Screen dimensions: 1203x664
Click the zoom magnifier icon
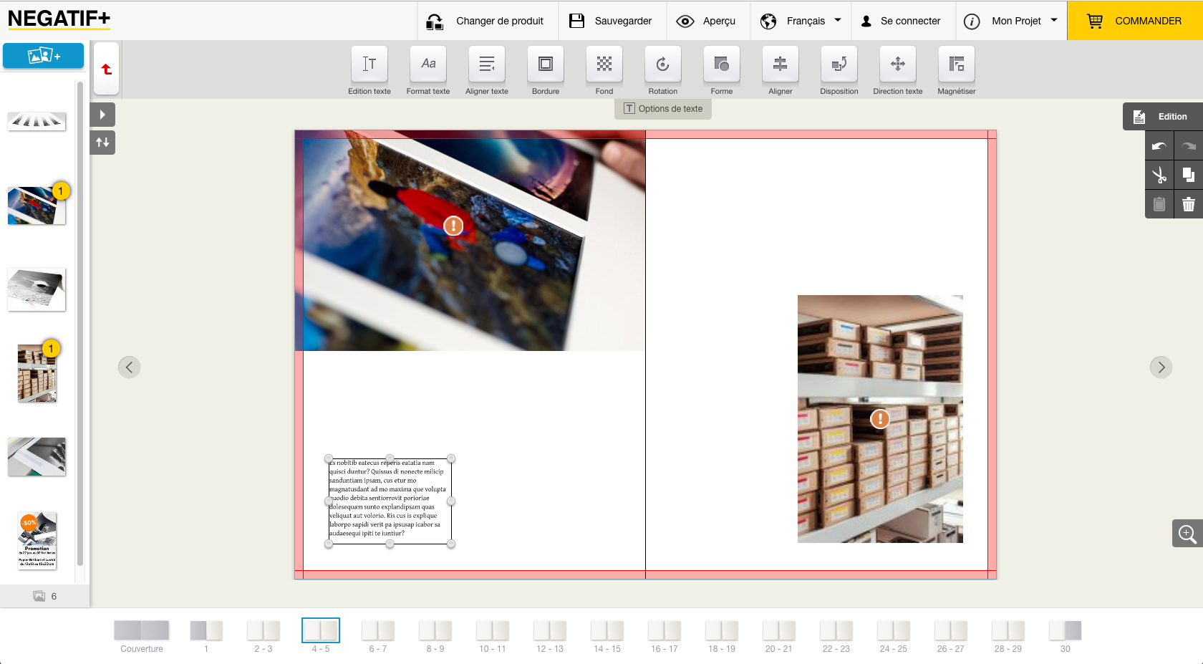point(1187,534)
